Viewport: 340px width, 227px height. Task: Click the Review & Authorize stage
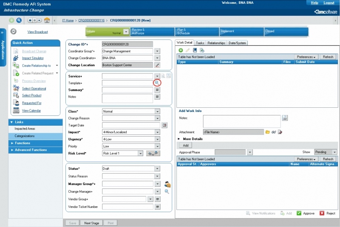pos(152,31)
